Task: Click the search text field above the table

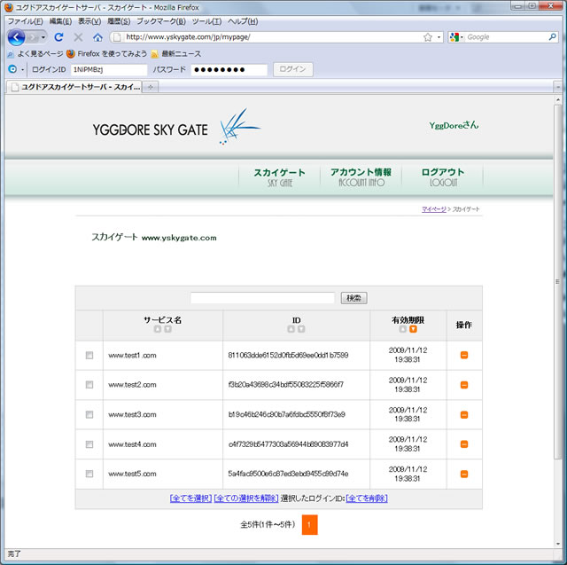Action: point(262,298)
